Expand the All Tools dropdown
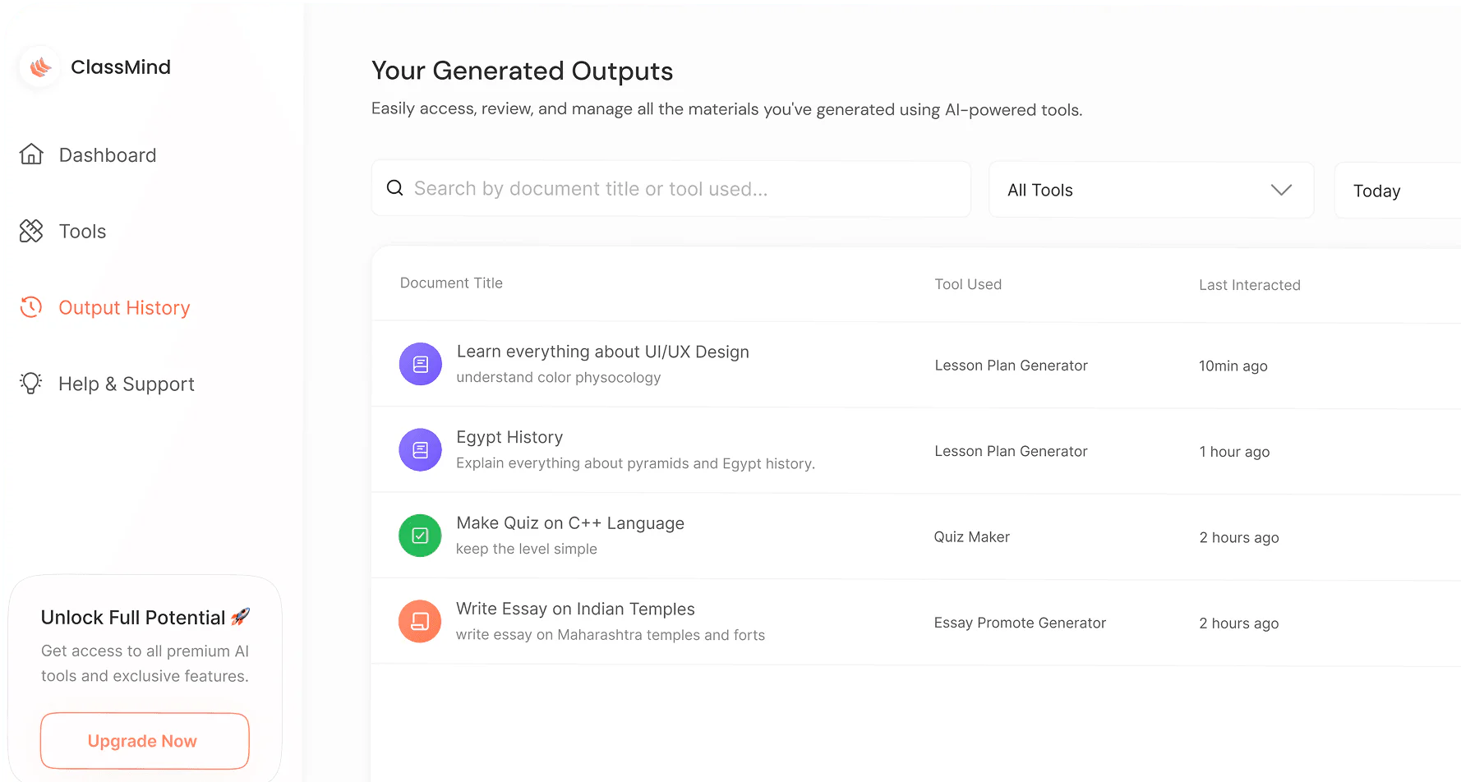The image size is (1461, 782). [1150, 190]
